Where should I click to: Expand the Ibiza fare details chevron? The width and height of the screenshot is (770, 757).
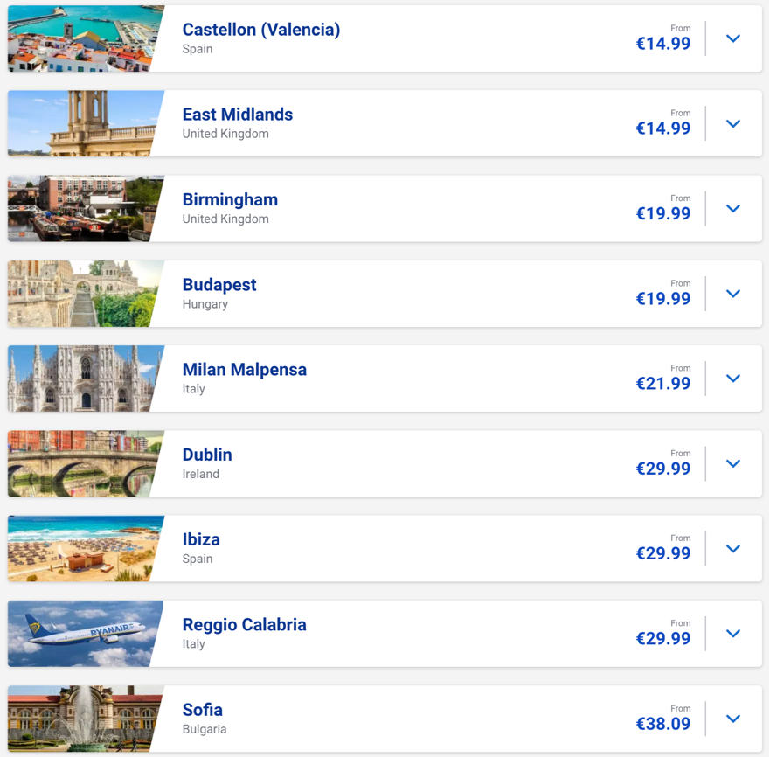732,548
